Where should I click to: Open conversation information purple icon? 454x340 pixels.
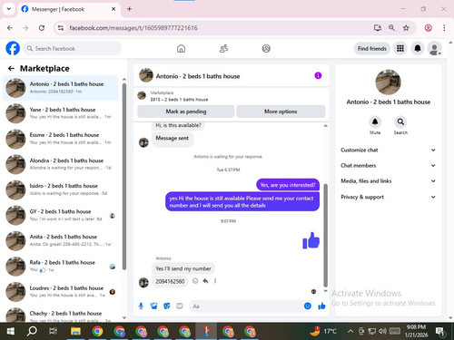(x=318, y=75)
